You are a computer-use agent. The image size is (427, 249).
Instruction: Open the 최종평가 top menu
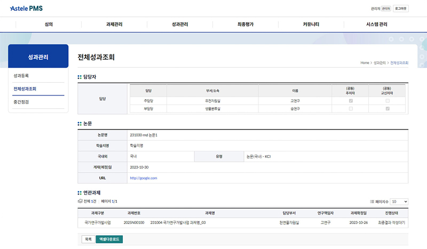(246, 25)
